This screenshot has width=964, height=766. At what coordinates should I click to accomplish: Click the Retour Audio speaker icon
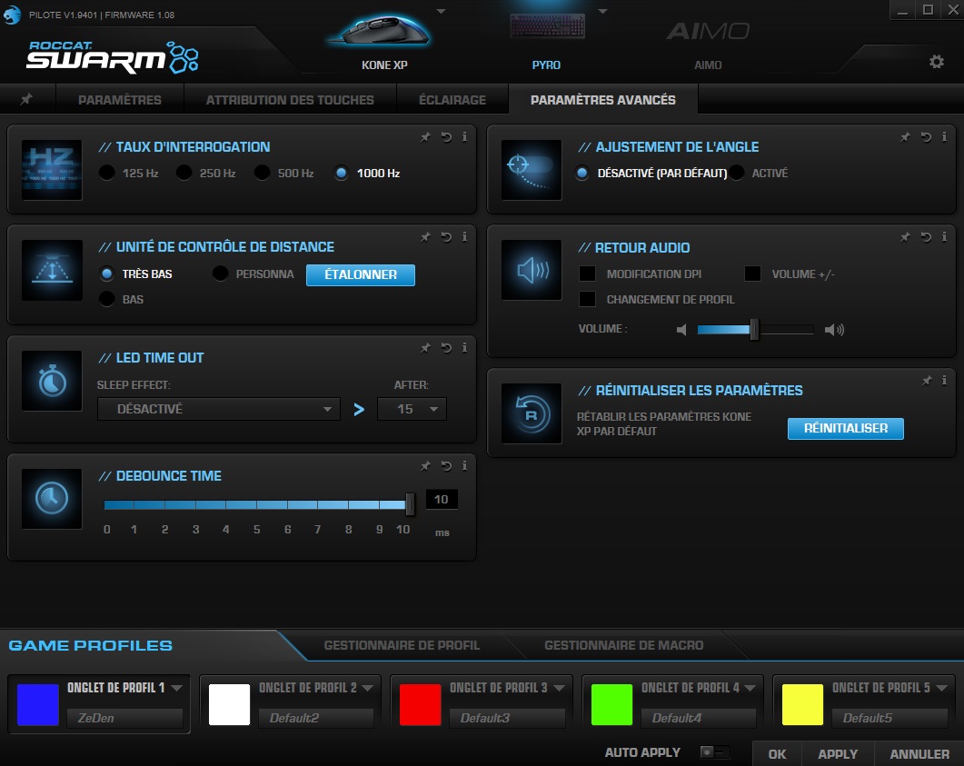click(531, 270)
